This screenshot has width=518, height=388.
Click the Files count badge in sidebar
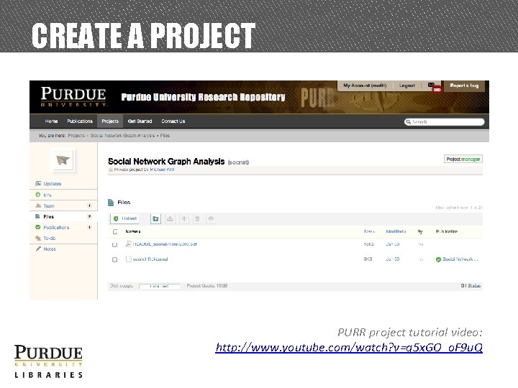click(x=89, y=216)
